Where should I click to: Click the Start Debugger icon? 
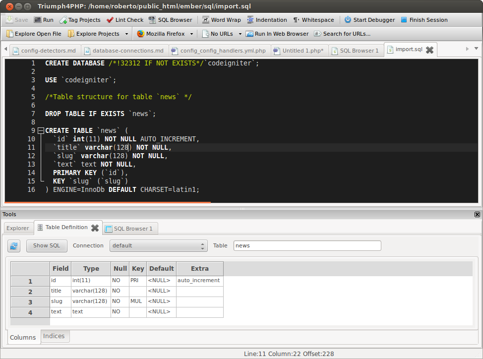tap(348, 20)
